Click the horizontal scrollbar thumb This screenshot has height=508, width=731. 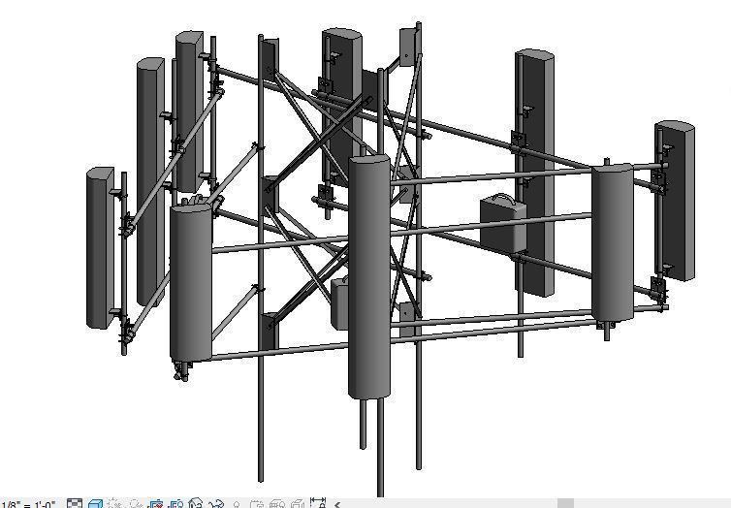[565, 503]
